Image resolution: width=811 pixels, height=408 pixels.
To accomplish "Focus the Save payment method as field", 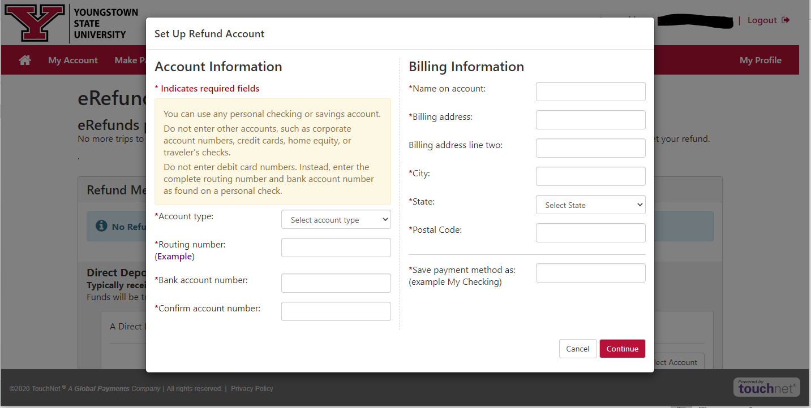I will pos(591,273).
